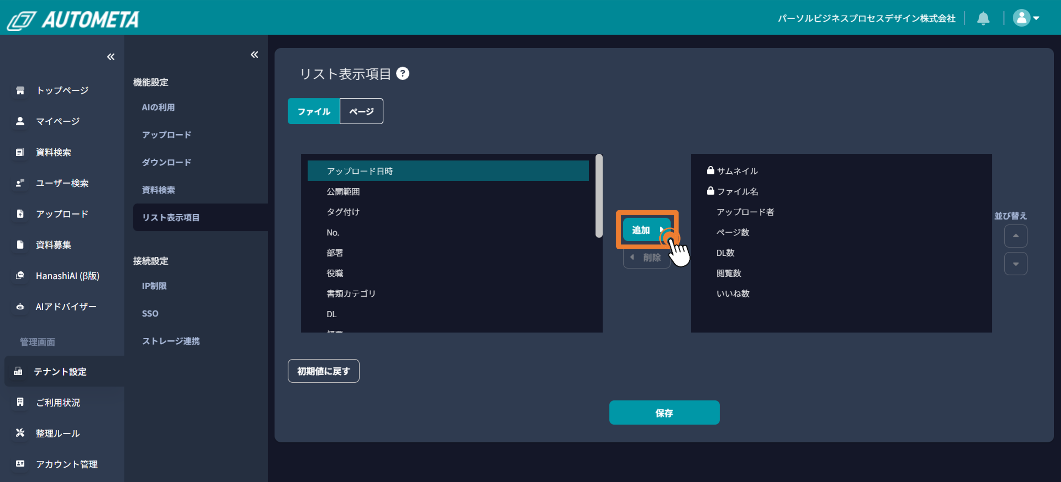Click the 初期値に戻す button
The width and height of the screenshot is (1061, 482).
coord(323,371)
